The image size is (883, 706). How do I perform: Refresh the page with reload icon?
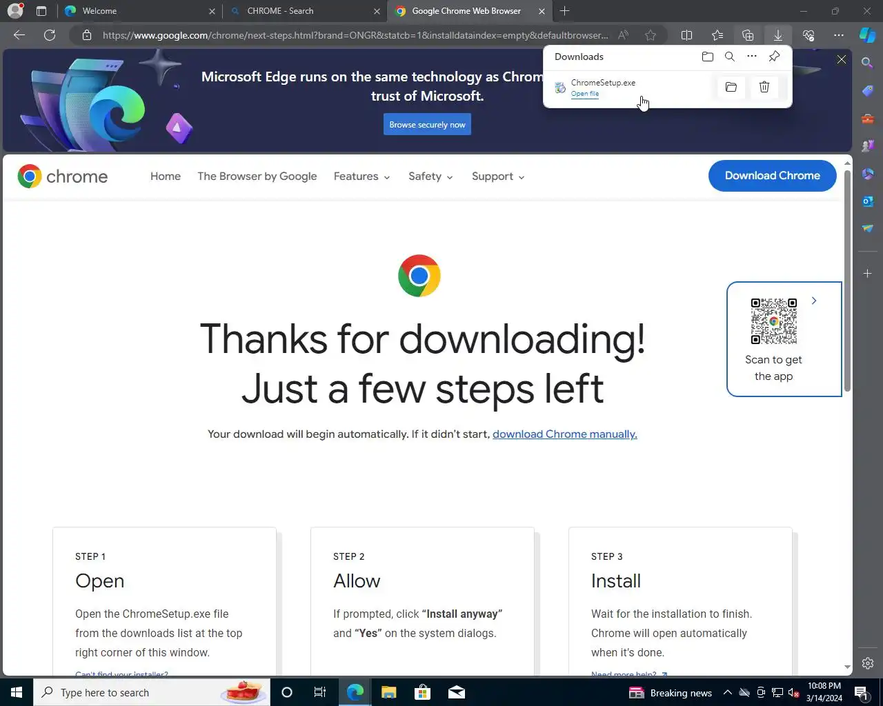(x=50, y=35)
